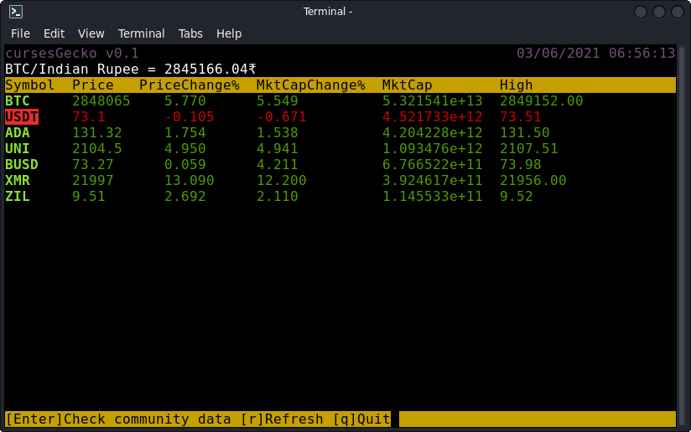Screen dimensions: 691x432
Task: Click the PriceChange% column header
Action: 190,85
